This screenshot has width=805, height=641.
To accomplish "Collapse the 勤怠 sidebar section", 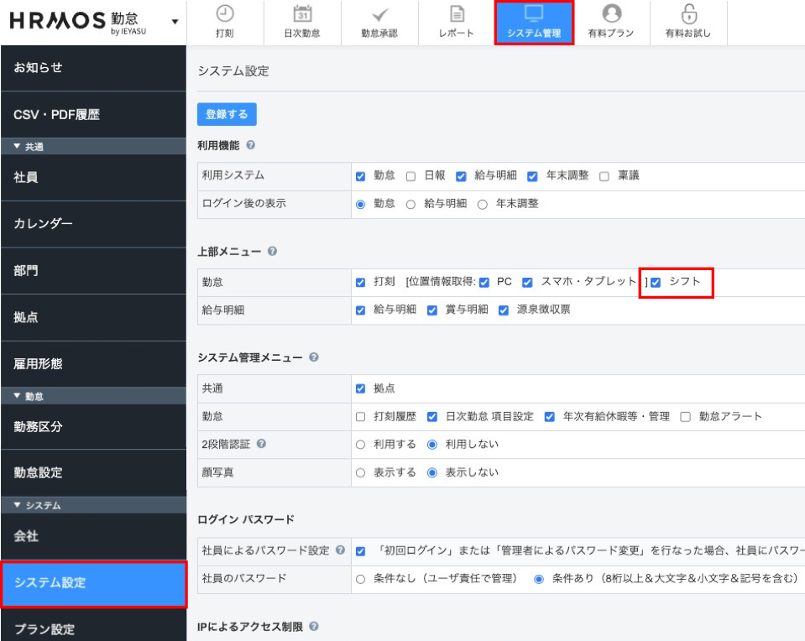I will [18, 396].
